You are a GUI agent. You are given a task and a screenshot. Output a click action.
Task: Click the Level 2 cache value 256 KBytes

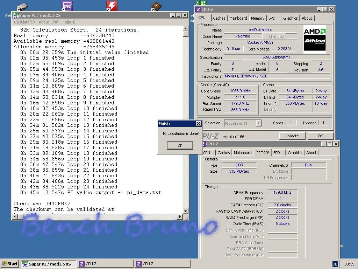point(295,103)
